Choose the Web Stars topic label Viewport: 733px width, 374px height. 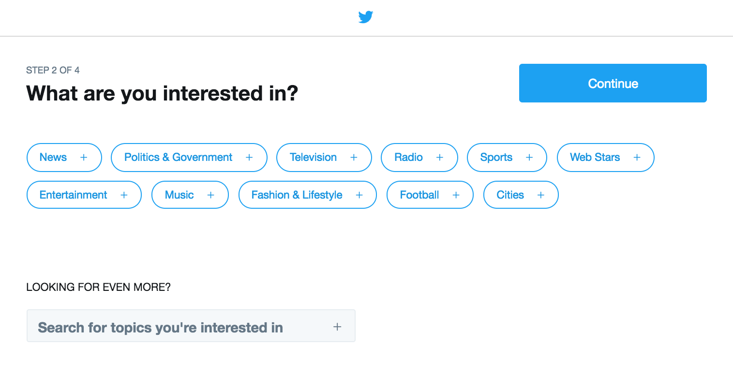(x=595, y=158)
